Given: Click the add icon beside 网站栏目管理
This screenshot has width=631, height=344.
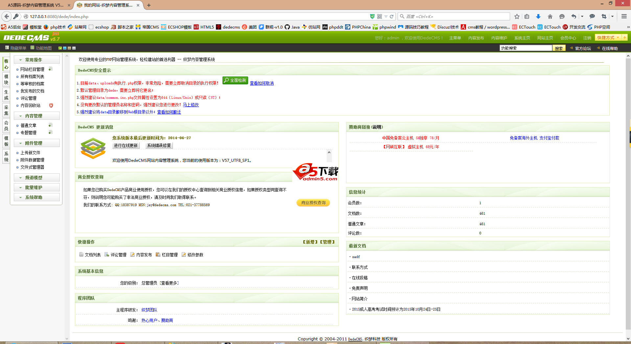Looking at the screenshot, I should click(51, 69).
